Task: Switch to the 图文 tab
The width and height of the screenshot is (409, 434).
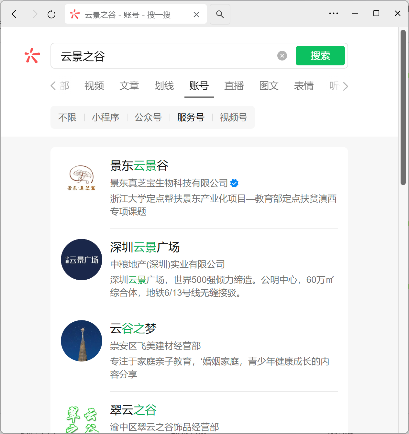Action: coord(269,86)
